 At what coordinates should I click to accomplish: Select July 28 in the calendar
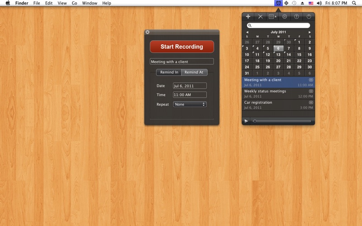[289, 67]
